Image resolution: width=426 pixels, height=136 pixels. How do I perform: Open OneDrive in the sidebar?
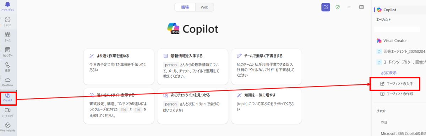pos(7,82)
